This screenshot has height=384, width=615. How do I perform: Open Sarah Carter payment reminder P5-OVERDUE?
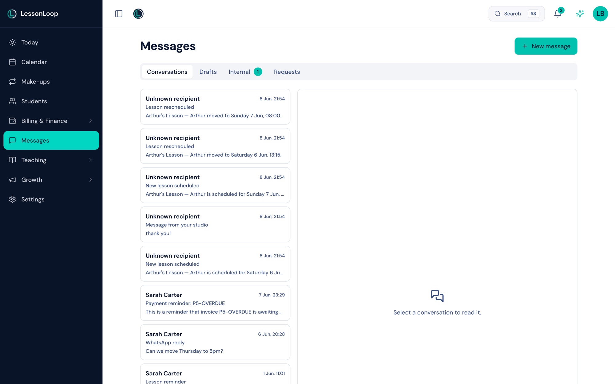coord(215,303)
